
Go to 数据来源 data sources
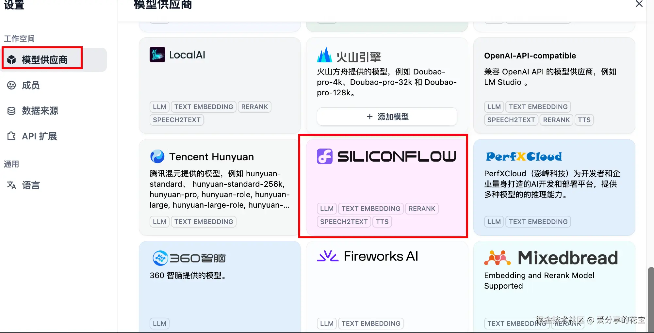tap(40, 111)
